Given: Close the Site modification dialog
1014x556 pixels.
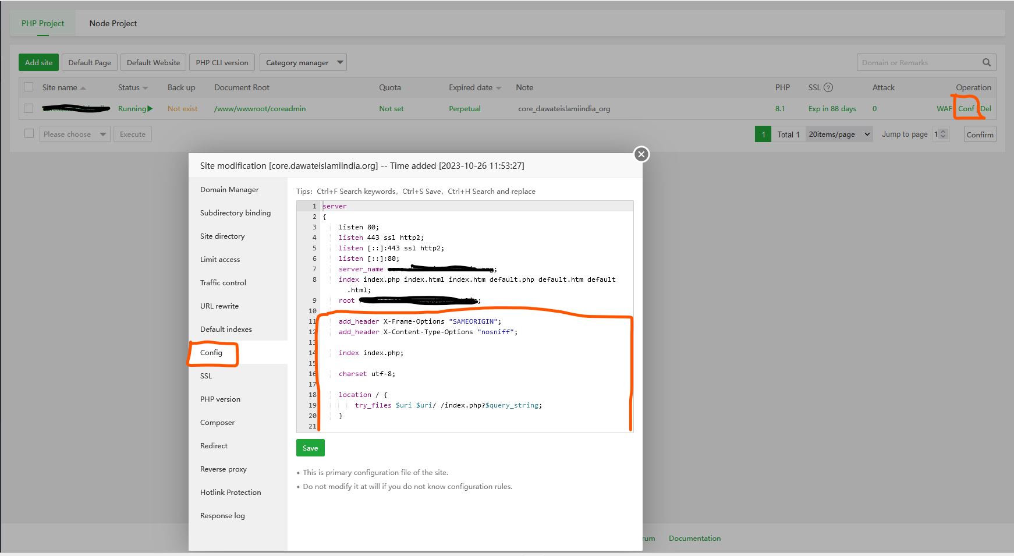Looking at the screenshot, I should [641, 154].
